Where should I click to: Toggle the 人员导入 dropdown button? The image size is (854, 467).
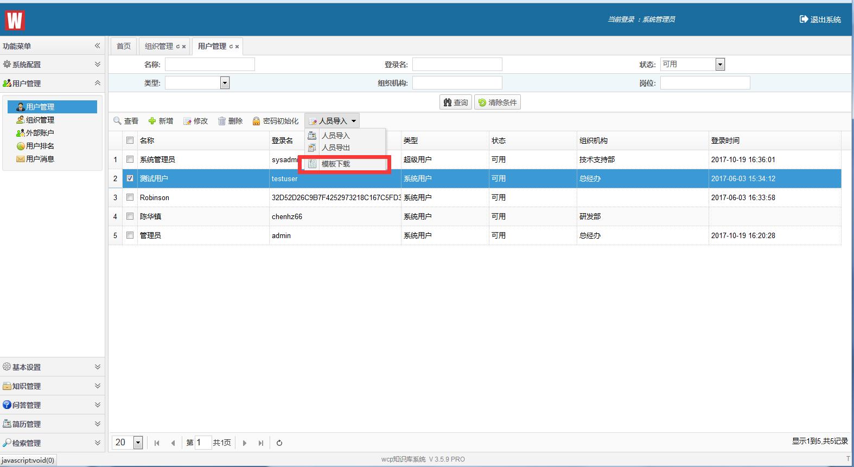(x=332, y=121)
